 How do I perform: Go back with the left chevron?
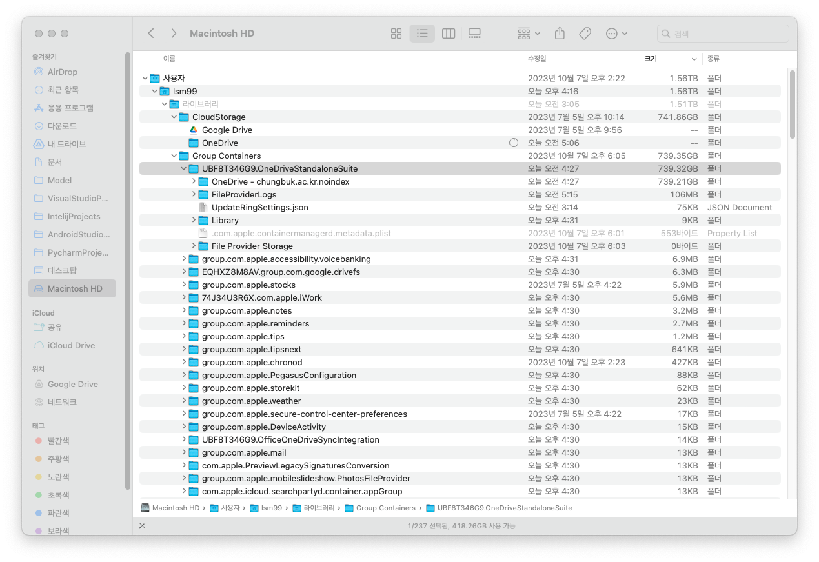[151, 34]
